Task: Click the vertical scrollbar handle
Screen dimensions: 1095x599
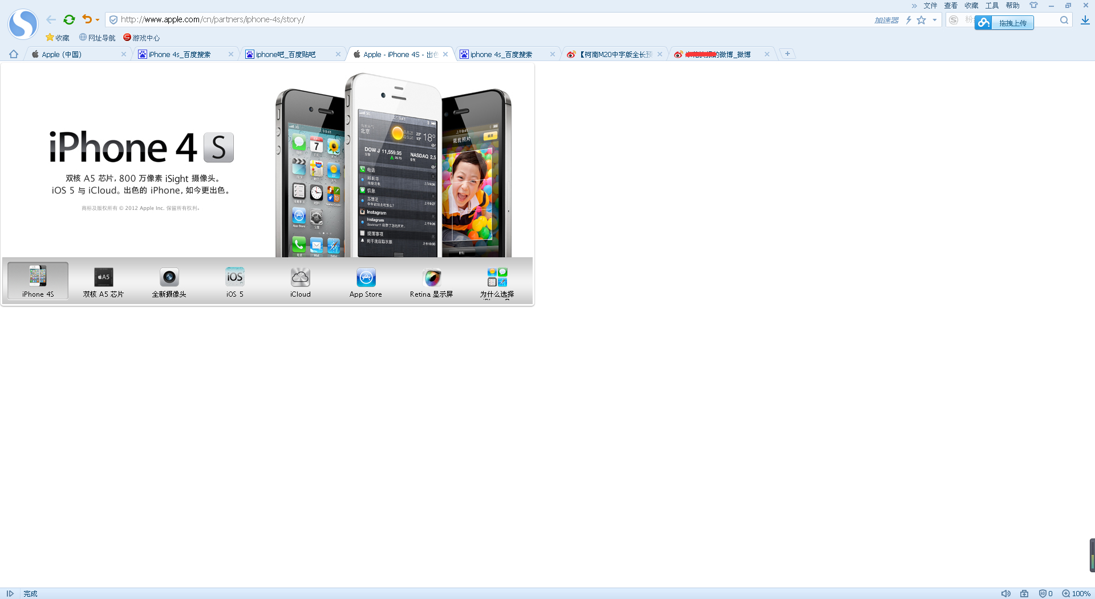Action: click(1092, 555)
